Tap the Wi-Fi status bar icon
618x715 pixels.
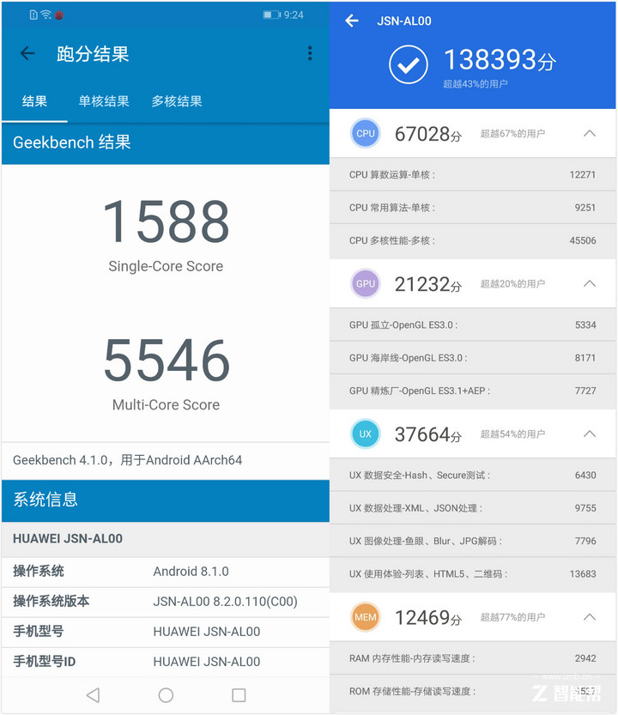[46, 15]
